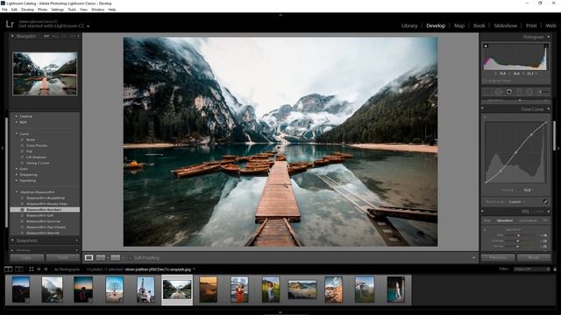Click the go forward arrow in filmstrip bar

coord(46,269)
